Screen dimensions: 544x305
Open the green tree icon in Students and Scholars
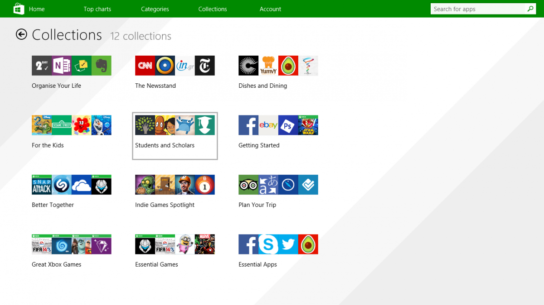[145, 125]
